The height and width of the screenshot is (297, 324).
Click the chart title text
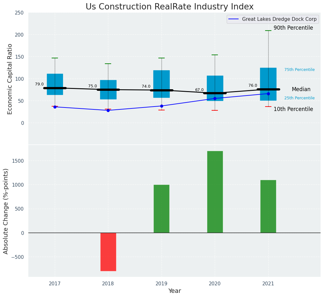[x=169, y=7]
